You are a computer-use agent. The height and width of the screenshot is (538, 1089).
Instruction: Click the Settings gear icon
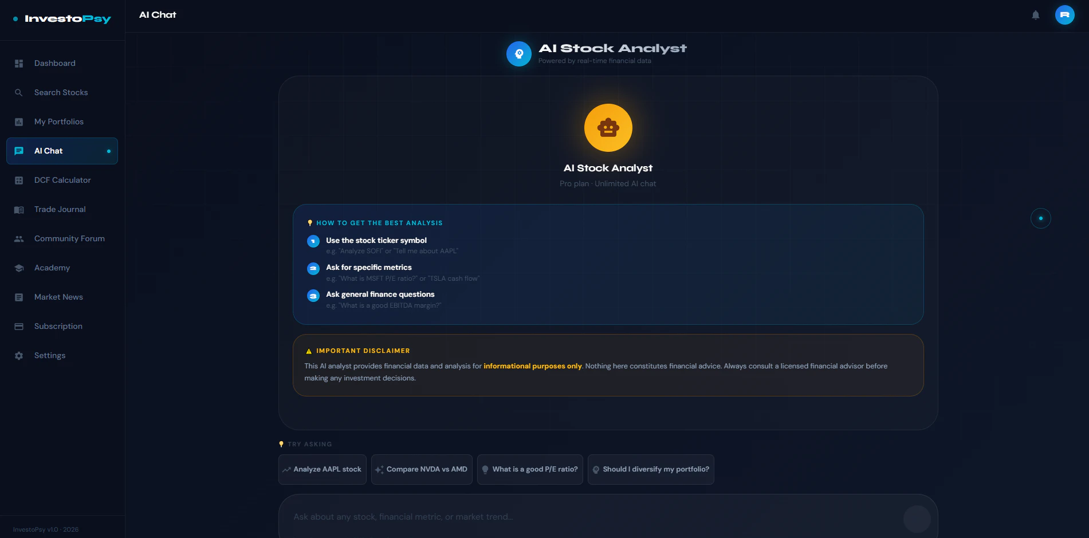pos(19,356)
